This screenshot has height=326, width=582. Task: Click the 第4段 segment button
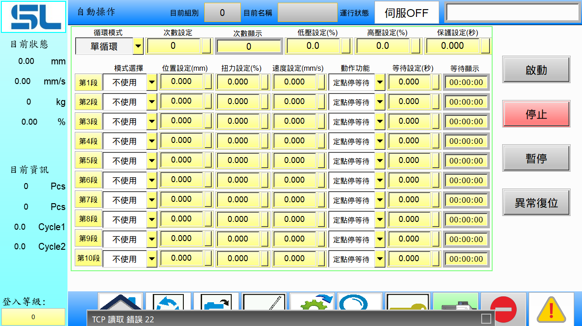(88, 142)
